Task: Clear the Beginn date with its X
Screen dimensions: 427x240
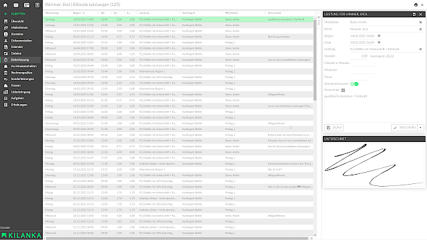Action: coord(379,35)
